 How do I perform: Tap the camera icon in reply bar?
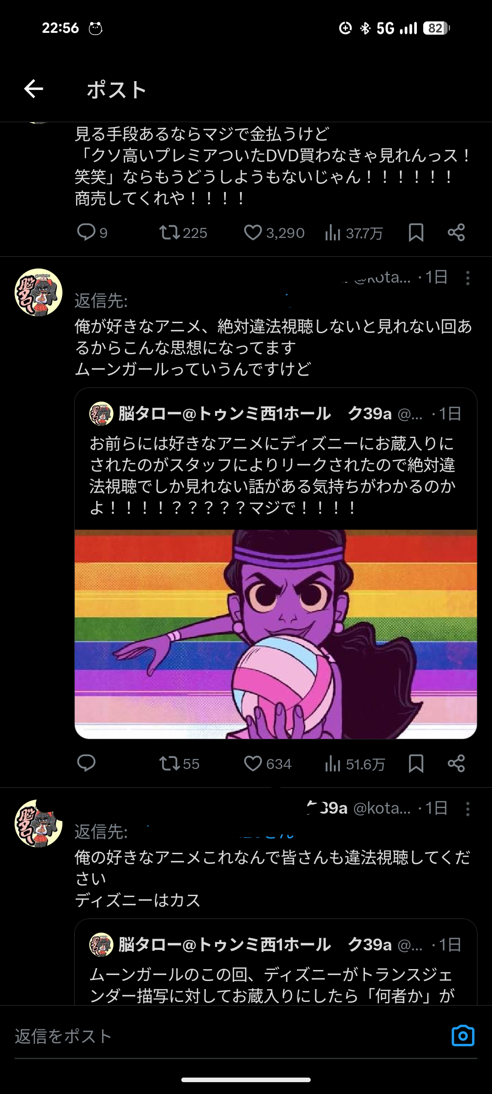(463, 1036)
